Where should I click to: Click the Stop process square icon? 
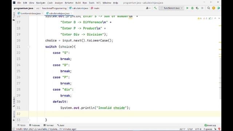(x=202, y=8)
